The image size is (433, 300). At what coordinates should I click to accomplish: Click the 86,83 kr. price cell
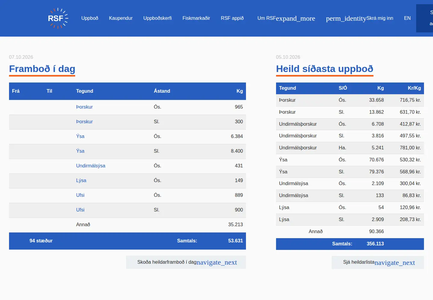coord(412,196)
